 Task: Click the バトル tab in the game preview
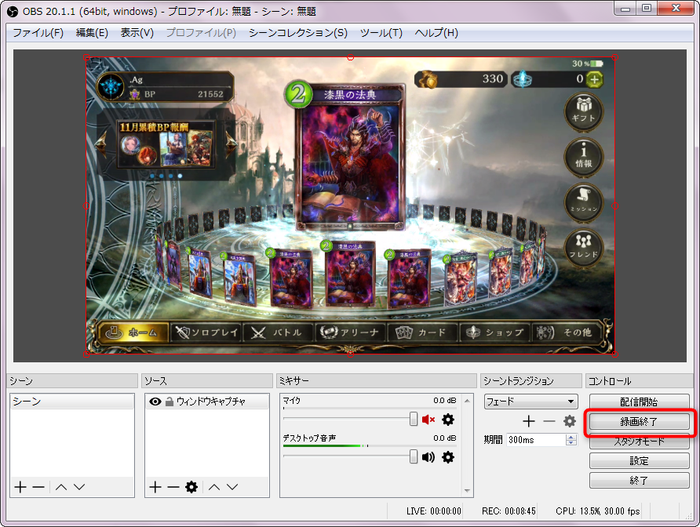point(278,333)
